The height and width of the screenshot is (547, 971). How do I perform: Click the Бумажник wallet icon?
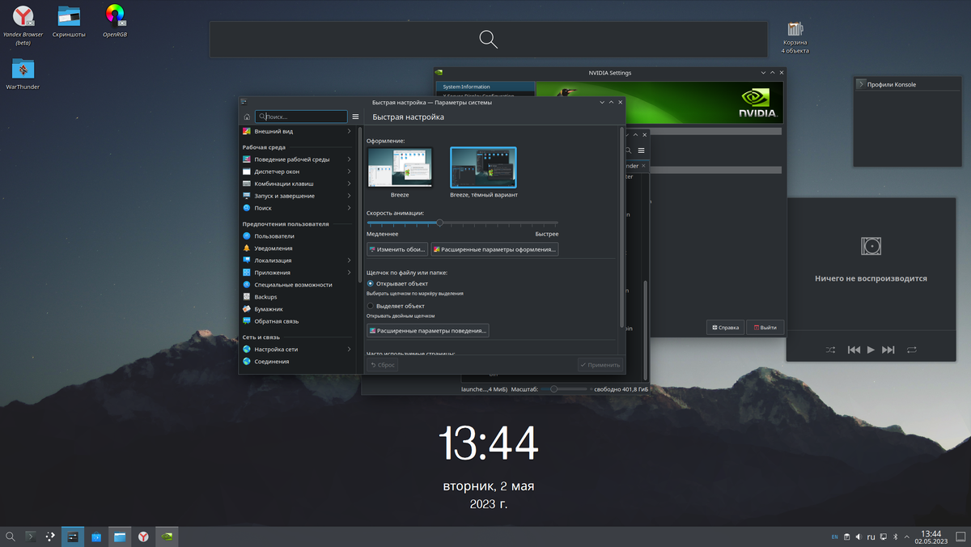[x=247, y=309]
